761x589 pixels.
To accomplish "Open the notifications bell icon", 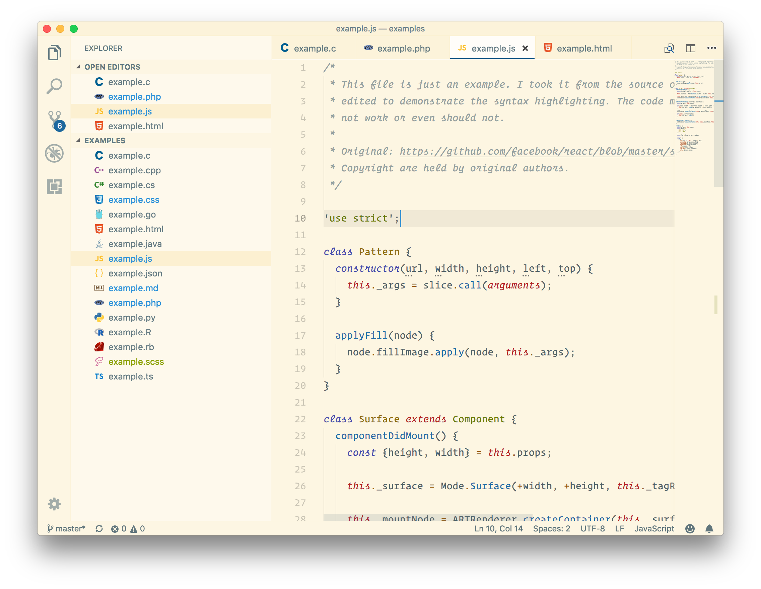I will [709, 528].
